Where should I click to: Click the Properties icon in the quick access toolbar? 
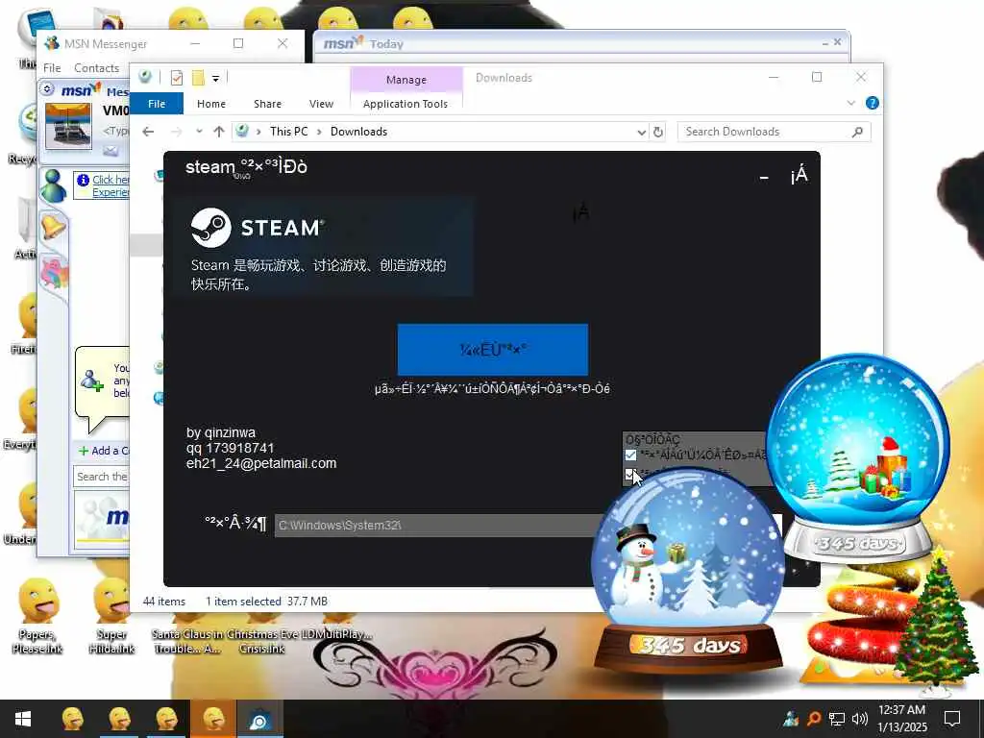tap(177, 78)
